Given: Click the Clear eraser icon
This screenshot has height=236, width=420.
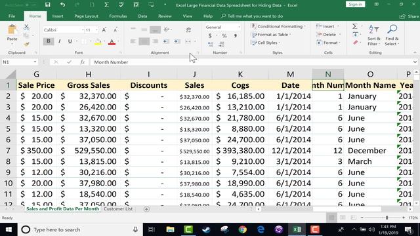Looking at the screenshot, I should pyautogui.click(x=356, y=43).
